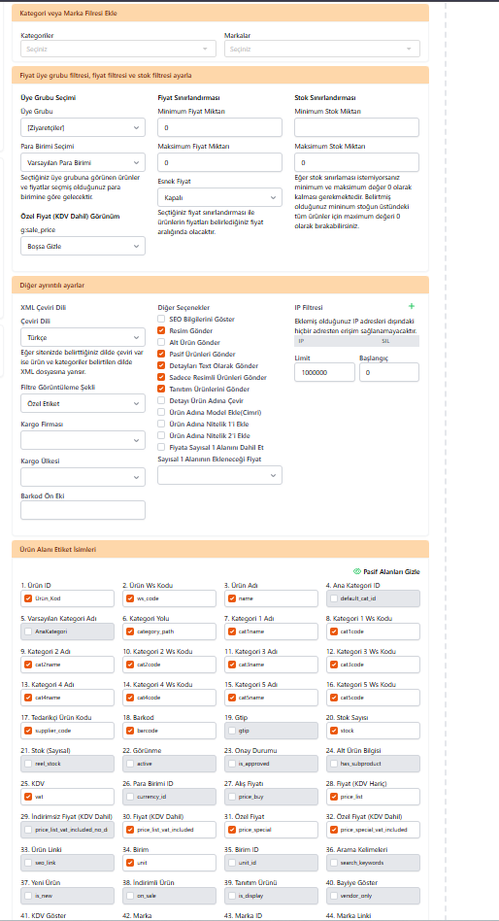
Task: Open the Markalar dropdown
Action: [x=321, y=49]
